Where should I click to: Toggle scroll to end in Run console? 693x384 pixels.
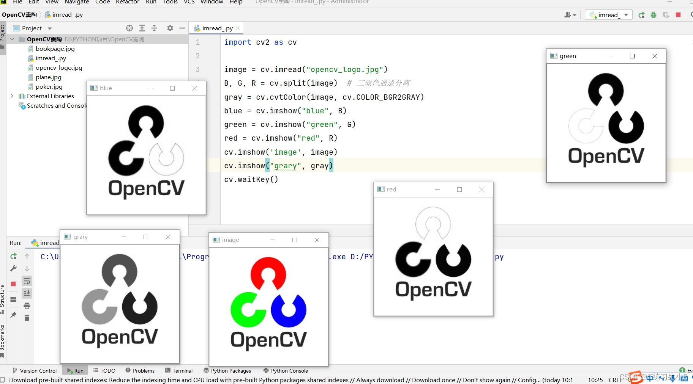27,293
